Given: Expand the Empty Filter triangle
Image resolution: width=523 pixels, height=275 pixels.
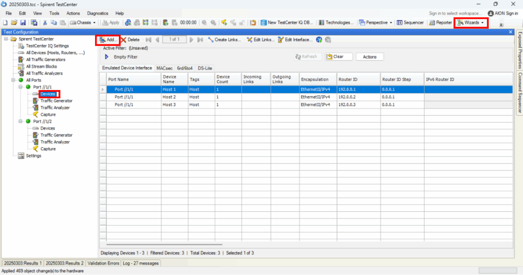Looking at the screenshot, I should (107, 57).
